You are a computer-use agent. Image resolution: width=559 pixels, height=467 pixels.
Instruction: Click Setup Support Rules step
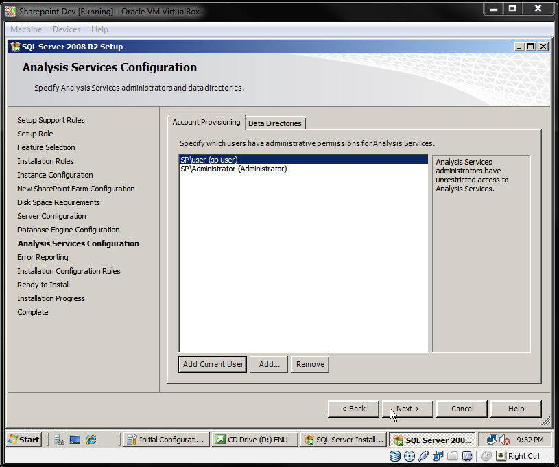pyautogui.click(x=51, y=120)
